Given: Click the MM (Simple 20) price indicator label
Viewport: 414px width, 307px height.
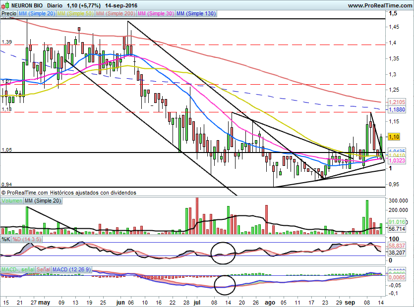Looking at the screenshot, I should [x=37, y=14].
